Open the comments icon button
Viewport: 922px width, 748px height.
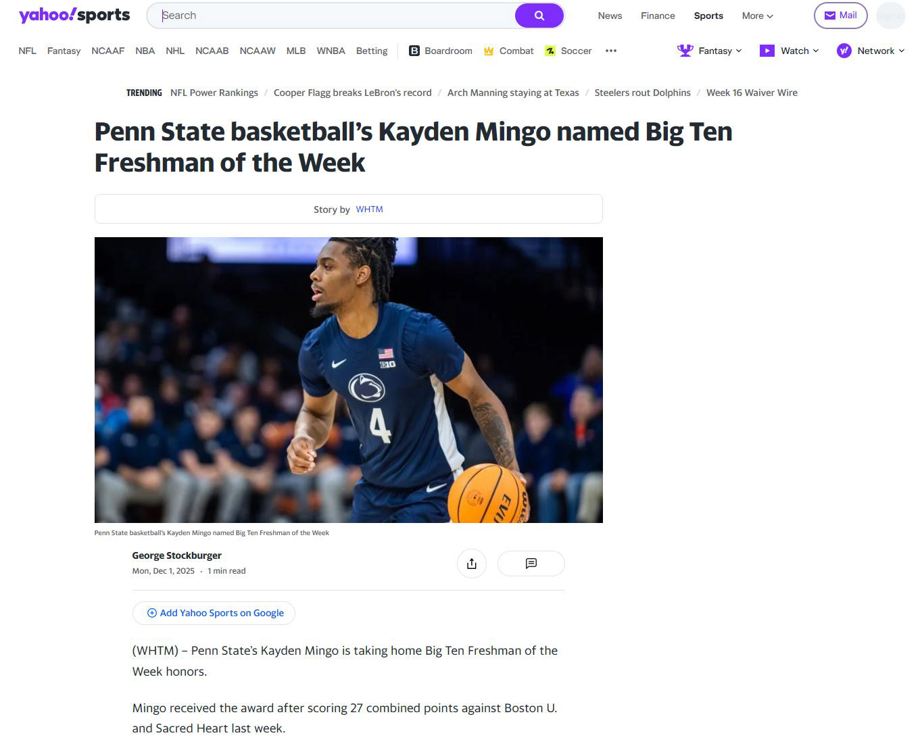tap(531, 564)
